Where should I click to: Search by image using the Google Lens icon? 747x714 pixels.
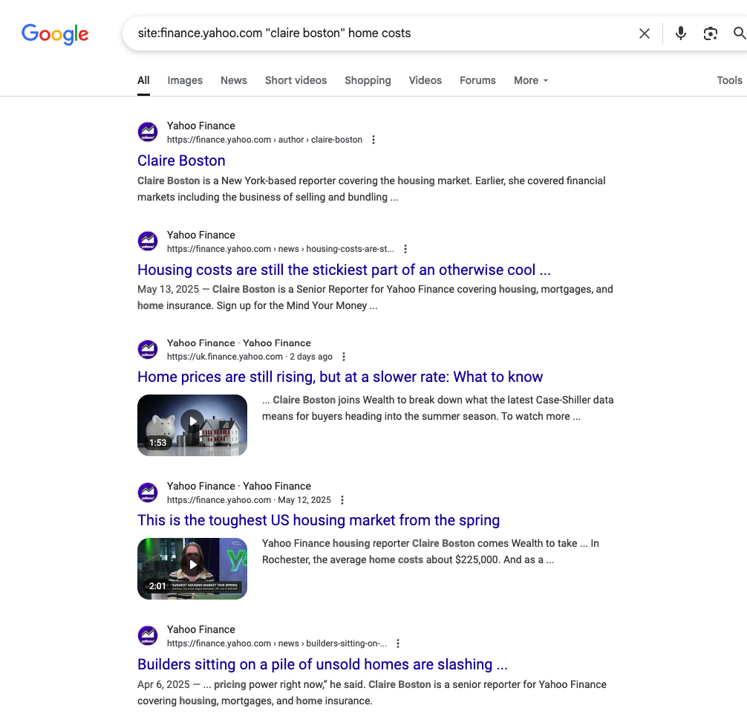click(710, 33)
